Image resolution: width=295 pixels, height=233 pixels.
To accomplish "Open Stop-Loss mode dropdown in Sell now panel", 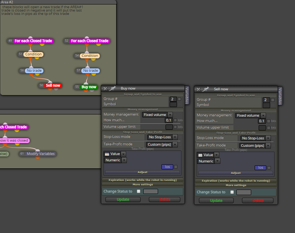I will point(256,138).
